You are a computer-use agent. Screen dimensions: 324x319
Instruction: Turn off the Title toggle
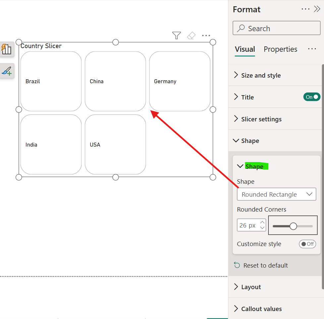click(x=312, y=97)
